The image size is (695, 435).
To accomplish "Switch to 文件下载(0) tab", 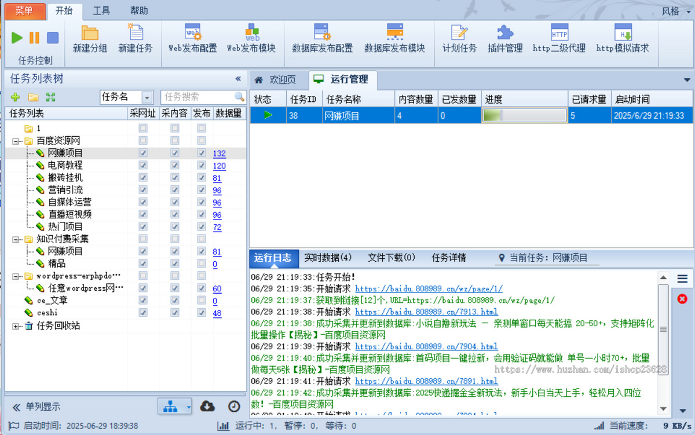I will [x=392, y=258].
